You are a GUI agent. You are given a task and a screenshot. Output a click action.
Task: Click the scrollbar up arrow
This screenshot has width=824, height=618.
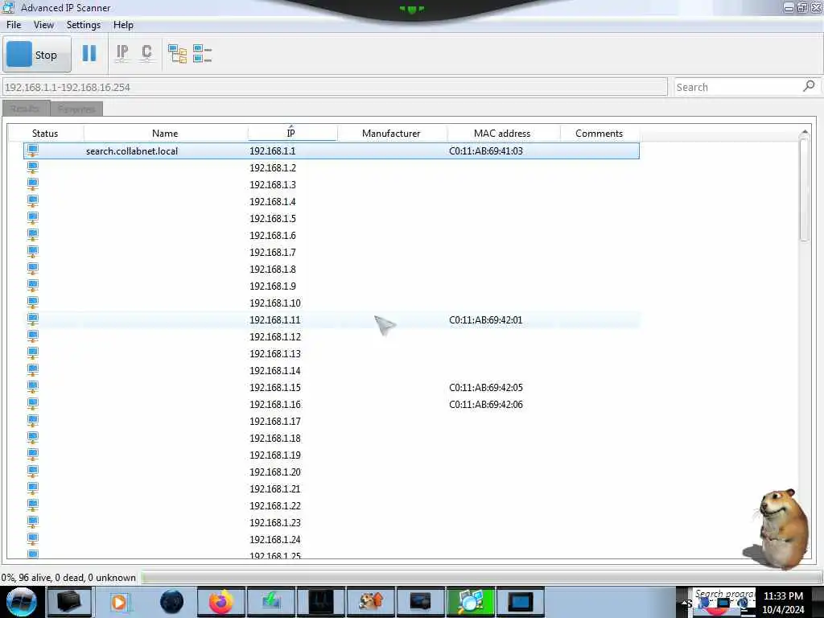coord(805,132)
